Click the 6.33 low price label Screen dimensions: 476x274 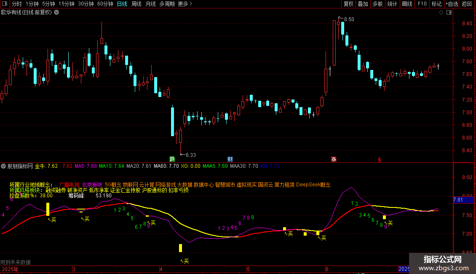click(x=191, y=155)
